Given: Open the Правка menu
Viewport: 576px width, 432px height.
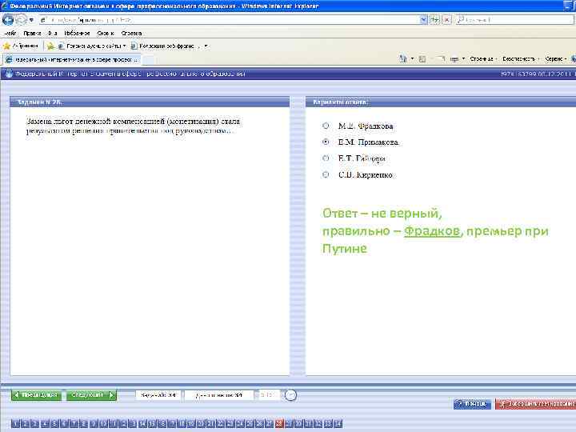Looking at the screenshot, I should click(x=32, y=33).
